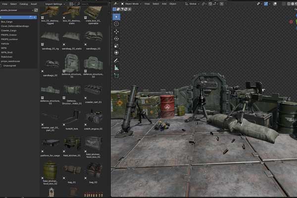297x198 pixels.
Task: Click the highlighted All catalog row
Action: click(x=18, y=17)
